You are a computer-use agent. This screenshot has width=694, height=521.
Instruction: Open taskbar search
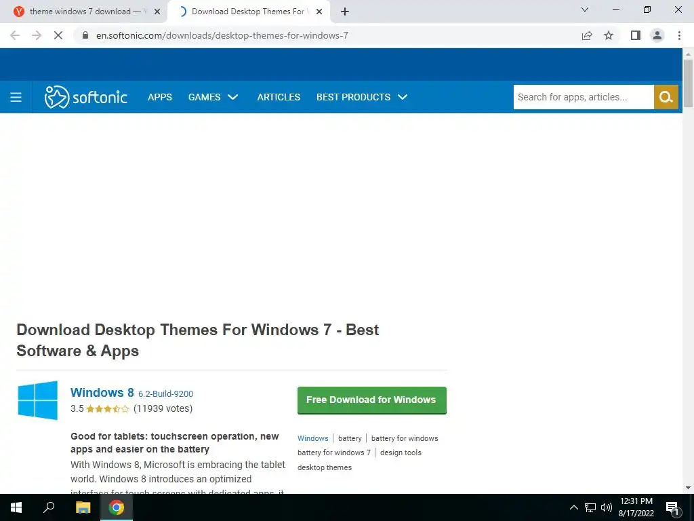tap(49, 507)
